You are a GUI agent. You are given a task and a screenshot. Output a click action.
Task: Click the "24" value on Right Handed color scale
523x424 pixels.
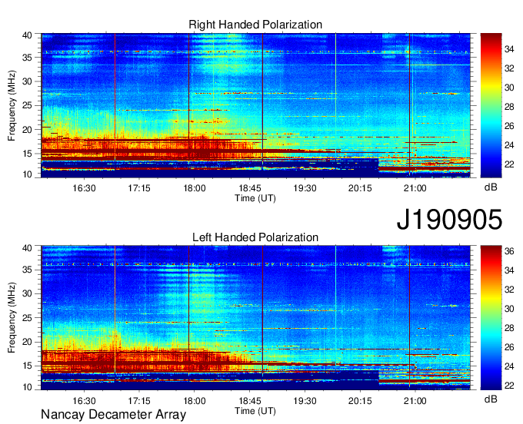[x=509, y=145]
